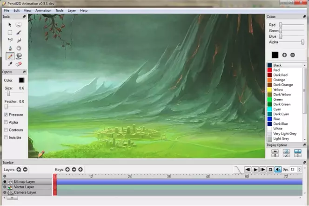Image resolution: width=309 pixels, height=206 pixels.
Task: Play the animation
Action: 255,170
